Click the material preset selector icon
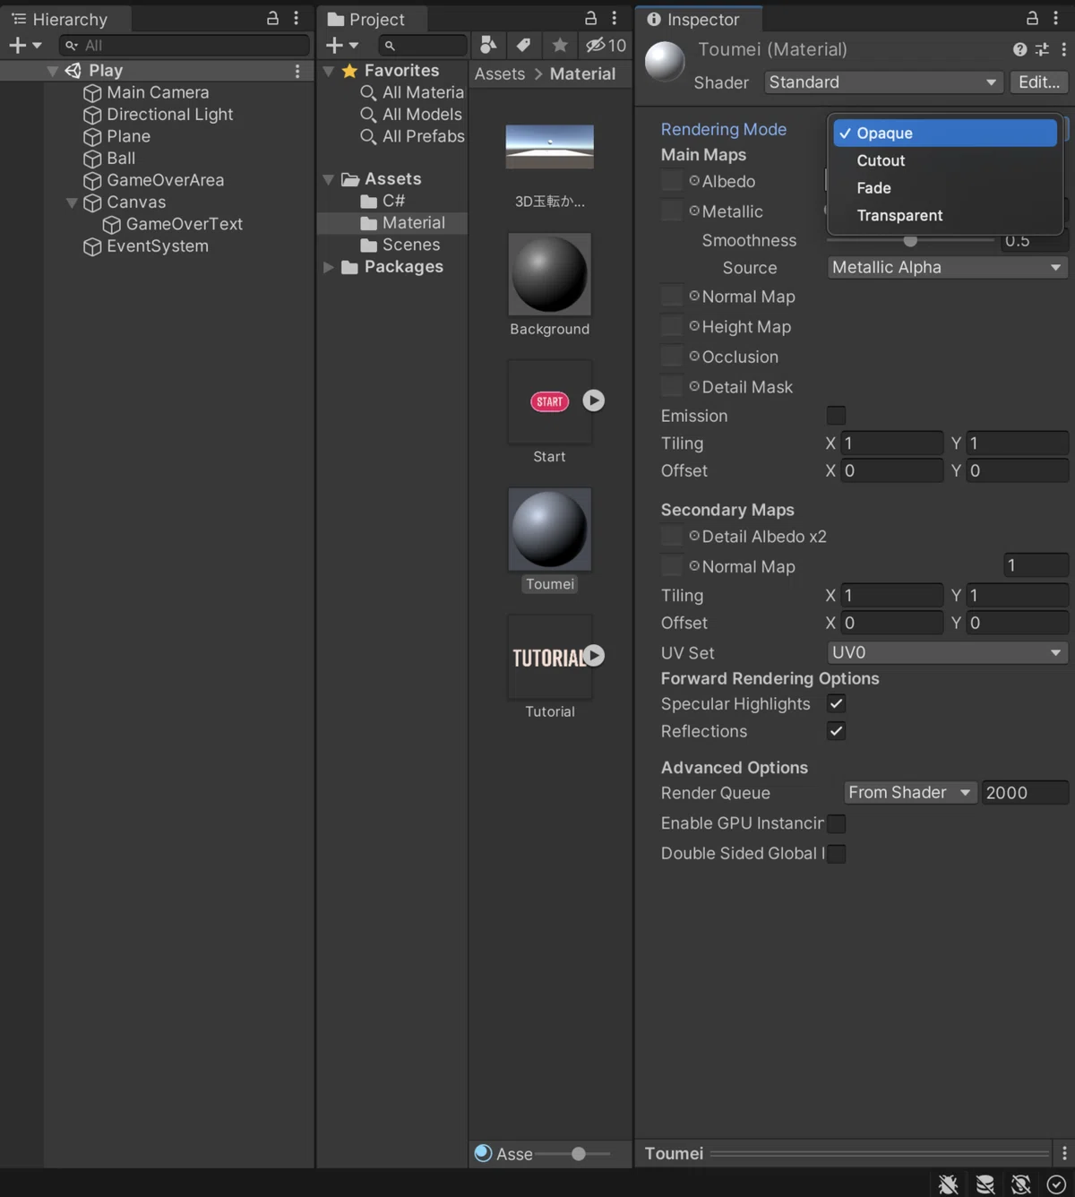Image resolution: width=1075 pixels, height=1197 pixels. (x=1042, y=50)
